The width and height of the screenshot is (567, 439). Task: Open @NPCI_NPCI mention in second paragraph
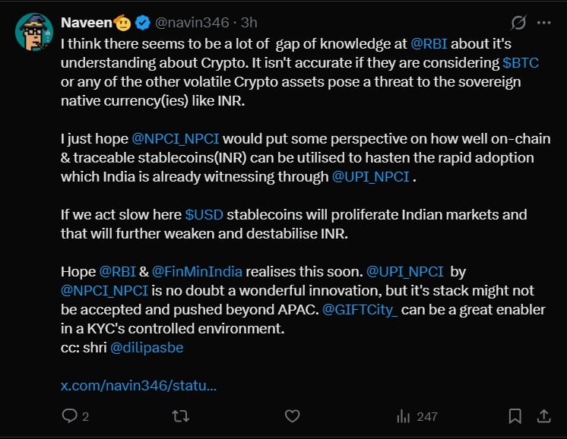[176, 138]
